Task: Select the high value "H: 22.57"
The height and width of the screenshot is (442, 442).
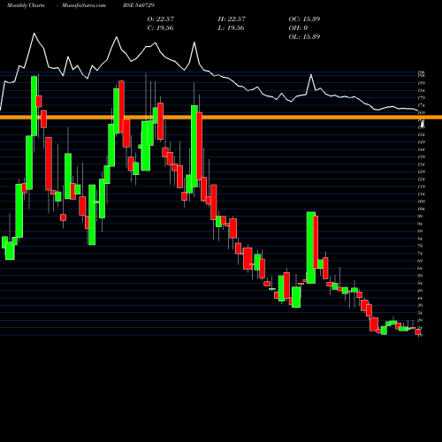Action: coord(232,19)
